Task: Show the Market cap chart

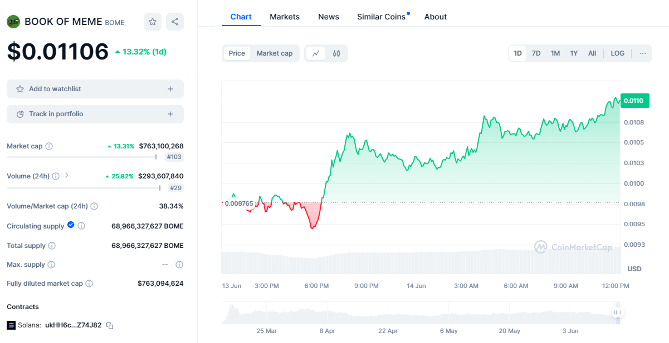Action: click(275, 53)
